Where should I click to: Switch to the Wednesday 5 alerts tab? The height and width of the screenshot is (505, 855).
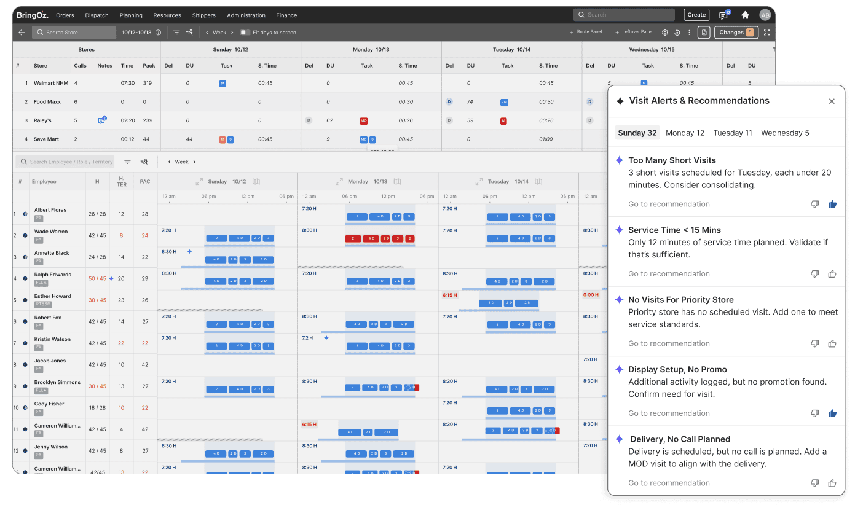[x=785, y=133]
